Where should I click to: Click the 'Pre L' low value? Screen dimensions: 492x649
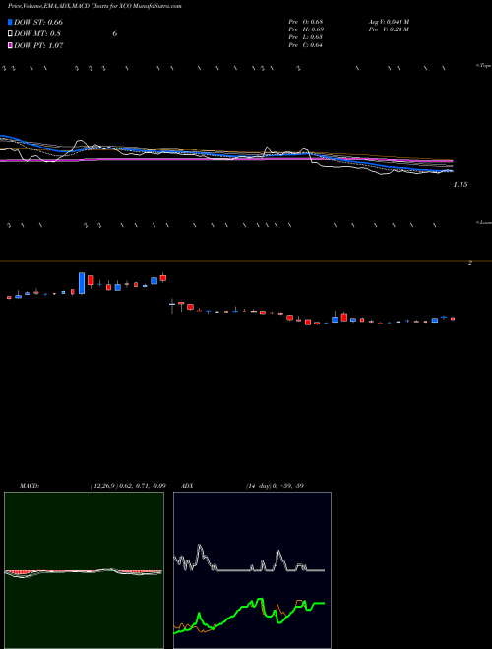click(x=306, y=37)
